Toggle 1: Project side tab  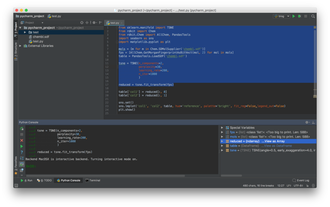pyautogui.click(x=16, y=29)
